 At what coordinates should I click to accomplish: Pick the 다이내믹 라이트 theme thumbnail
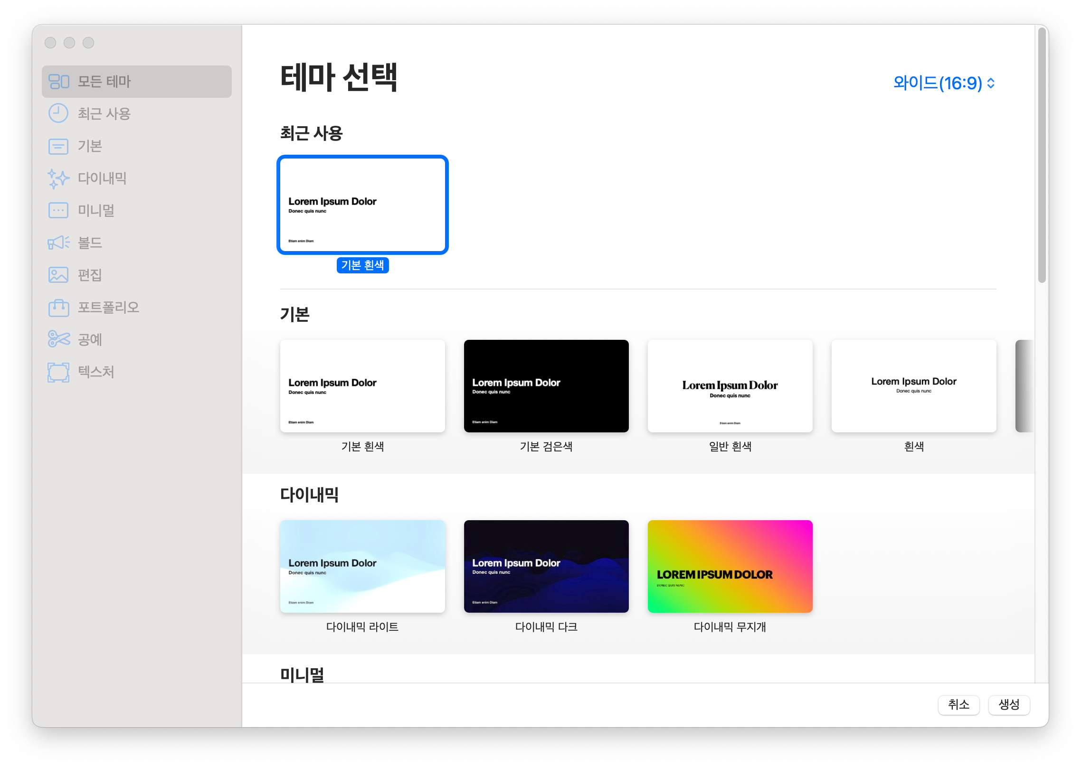click(x=362, y=566)
